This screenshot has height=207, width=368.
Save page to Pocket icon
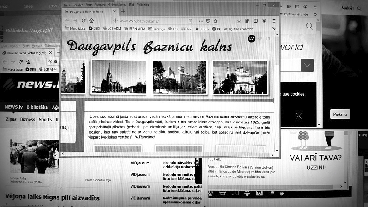[208, 21]
